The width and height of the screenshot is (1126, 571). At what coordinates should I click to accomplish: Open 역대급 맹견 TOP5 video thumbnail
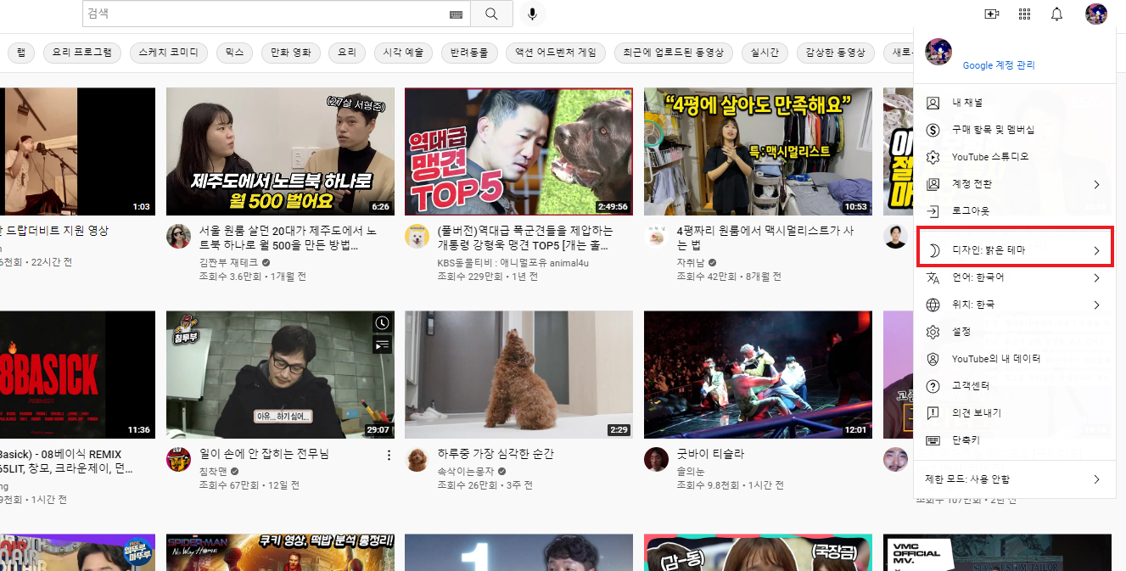pyautogui.click(x=518, y=152)
